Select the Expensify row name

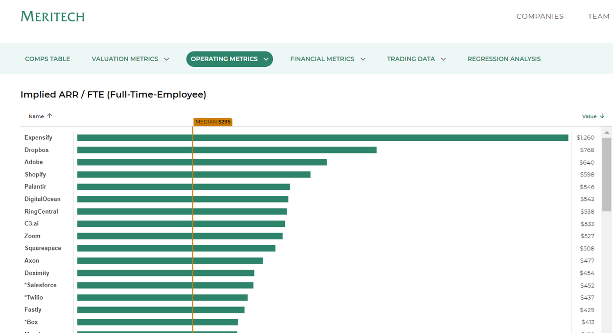[38, 138]
